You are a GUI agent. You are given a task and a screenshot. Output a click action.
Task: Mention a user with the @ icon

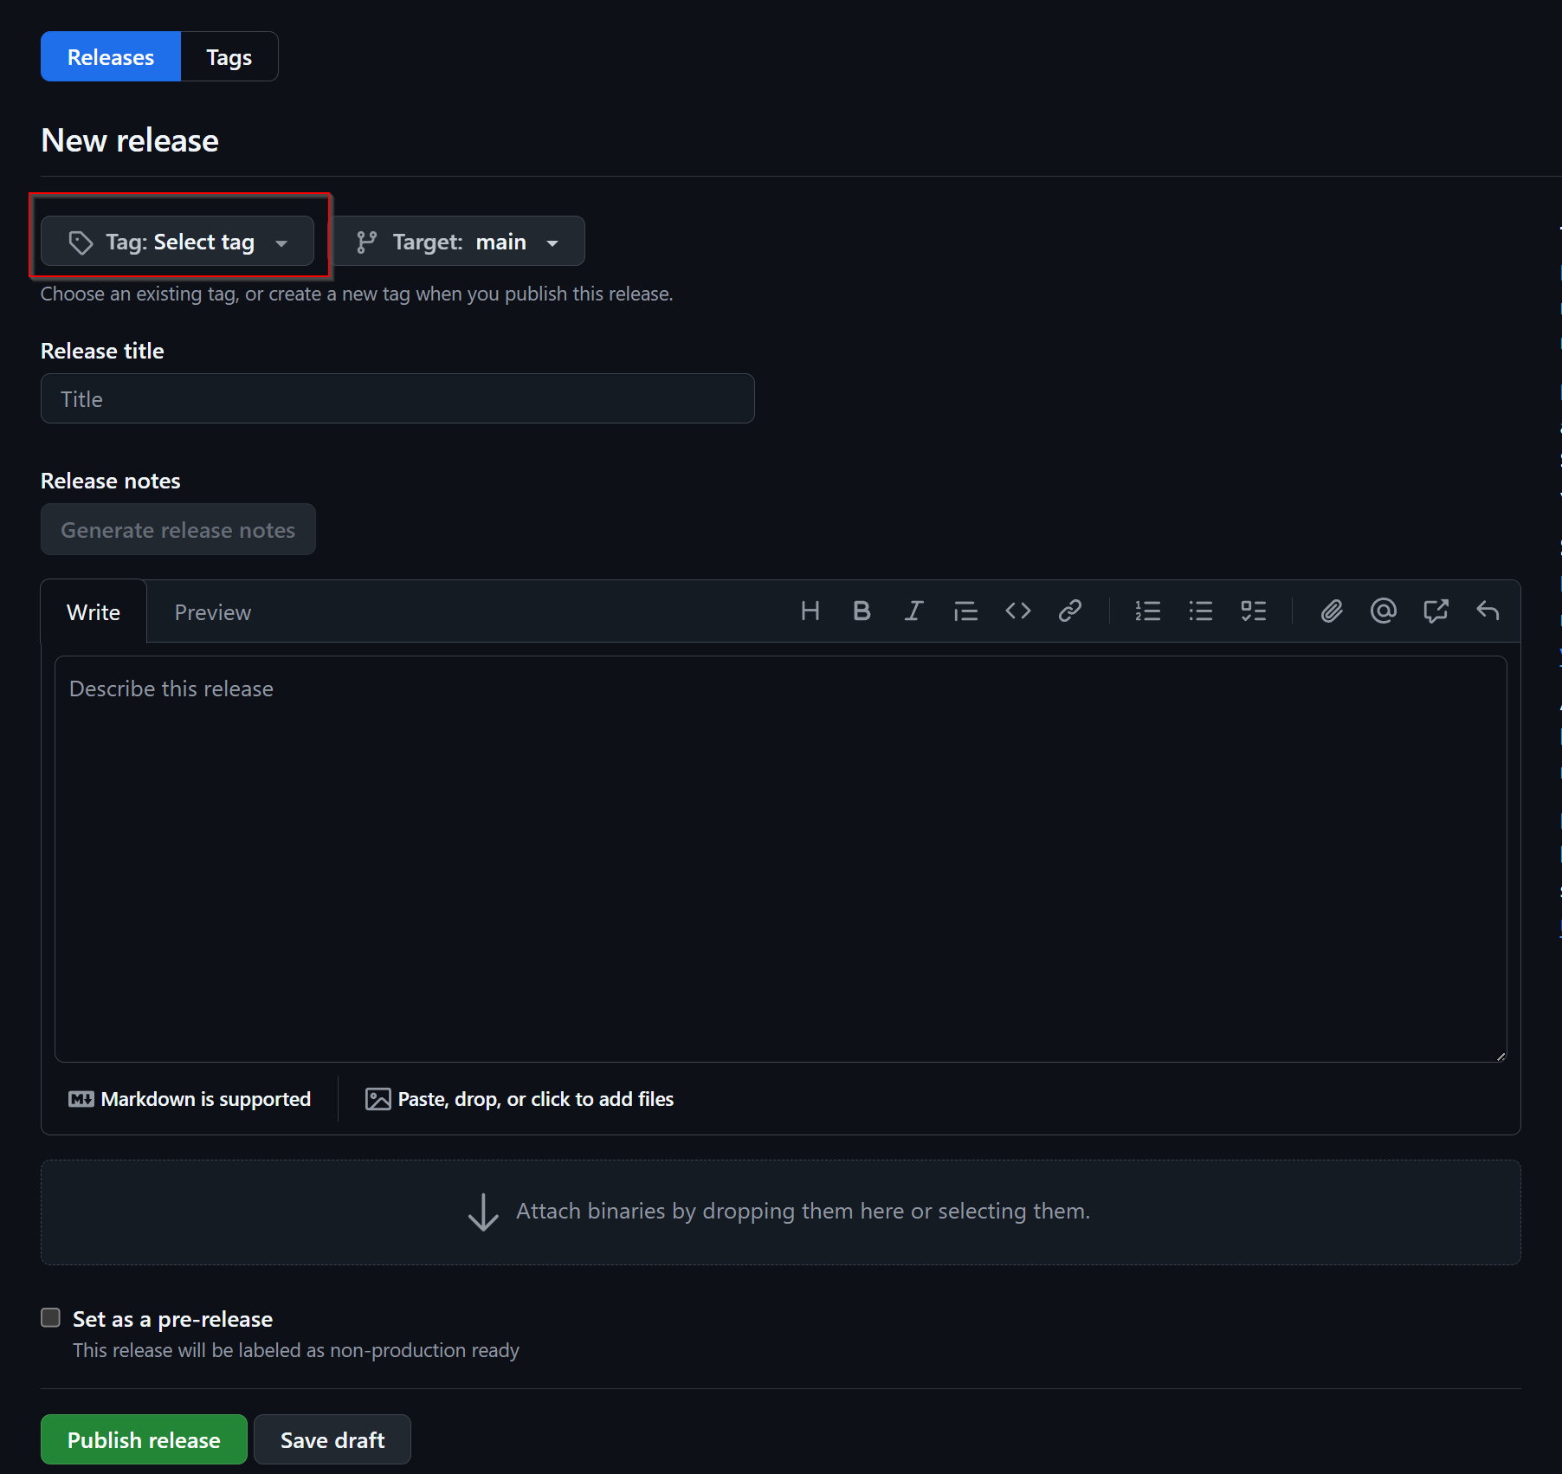(x=1383, y=611)
